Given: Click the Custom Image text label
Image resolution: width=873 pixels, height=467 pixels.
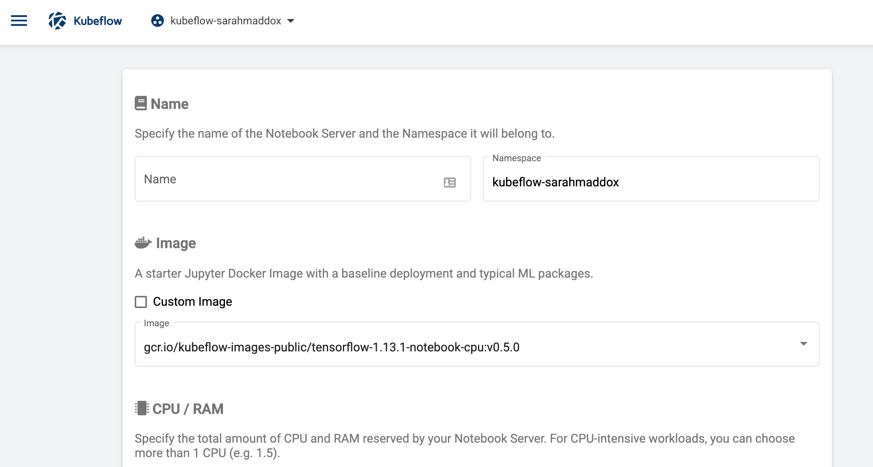Looking at the screenshot, I should coord(192,302).
